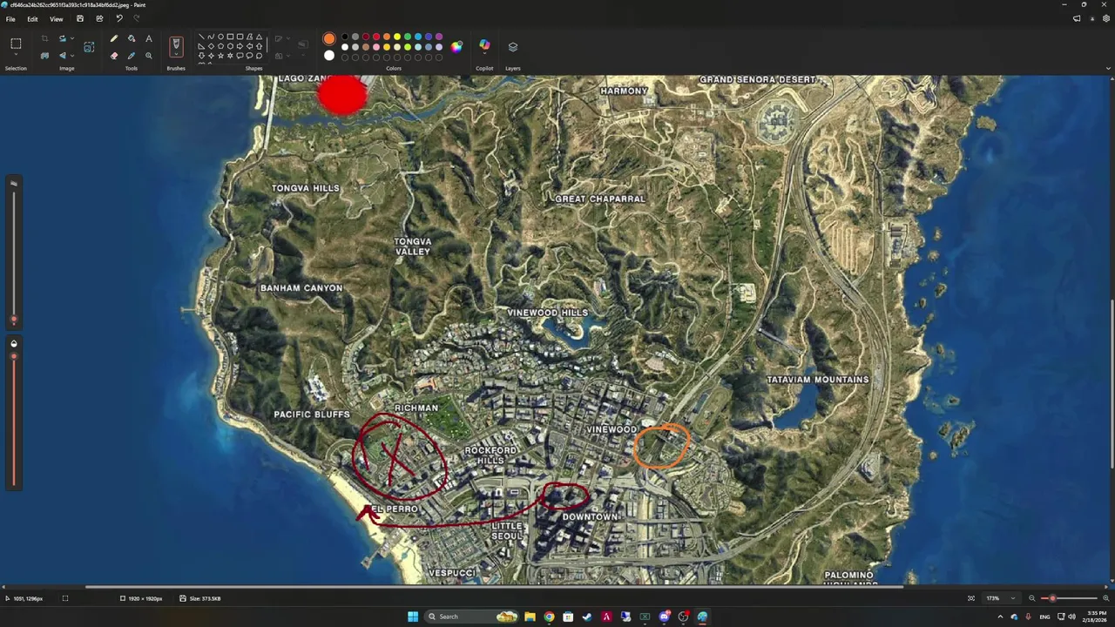Image resolution: width=1115 pixels, height=627 pixels.
Task: Pick the black palette color
Action: point(345,37)
